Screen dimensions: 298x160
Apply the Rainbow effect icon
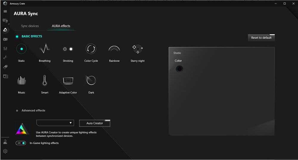(x=114, y=49)
